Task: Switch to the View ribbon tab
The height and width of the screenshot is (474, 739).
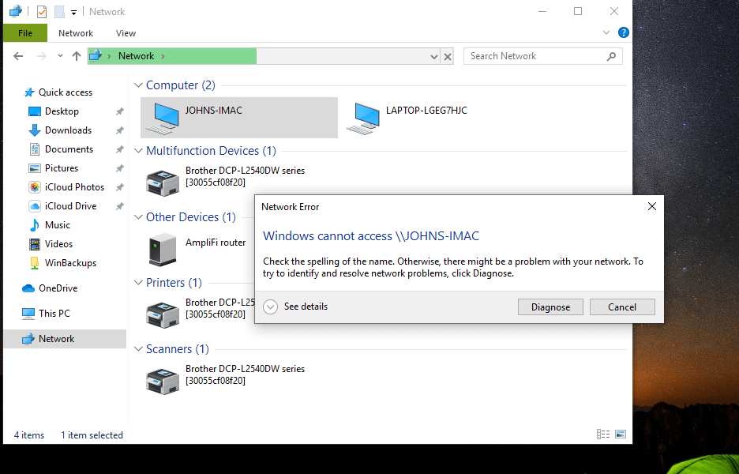Action: (126, 33)
